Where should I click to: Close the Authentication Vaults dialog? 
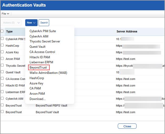(x=127, y=126)
